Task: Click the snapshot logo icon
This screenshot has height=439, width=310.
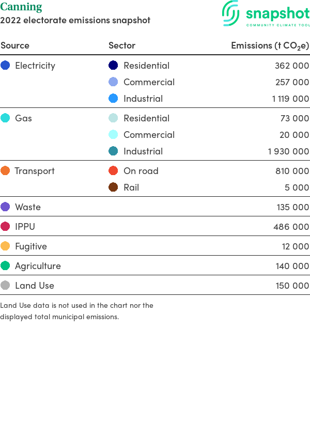Action: pos(231,13)
